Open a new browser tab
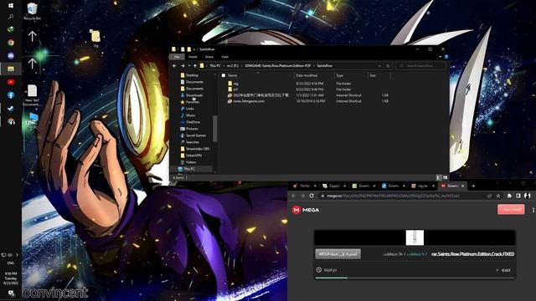This screenshot has height=301, width=536. 473,186
